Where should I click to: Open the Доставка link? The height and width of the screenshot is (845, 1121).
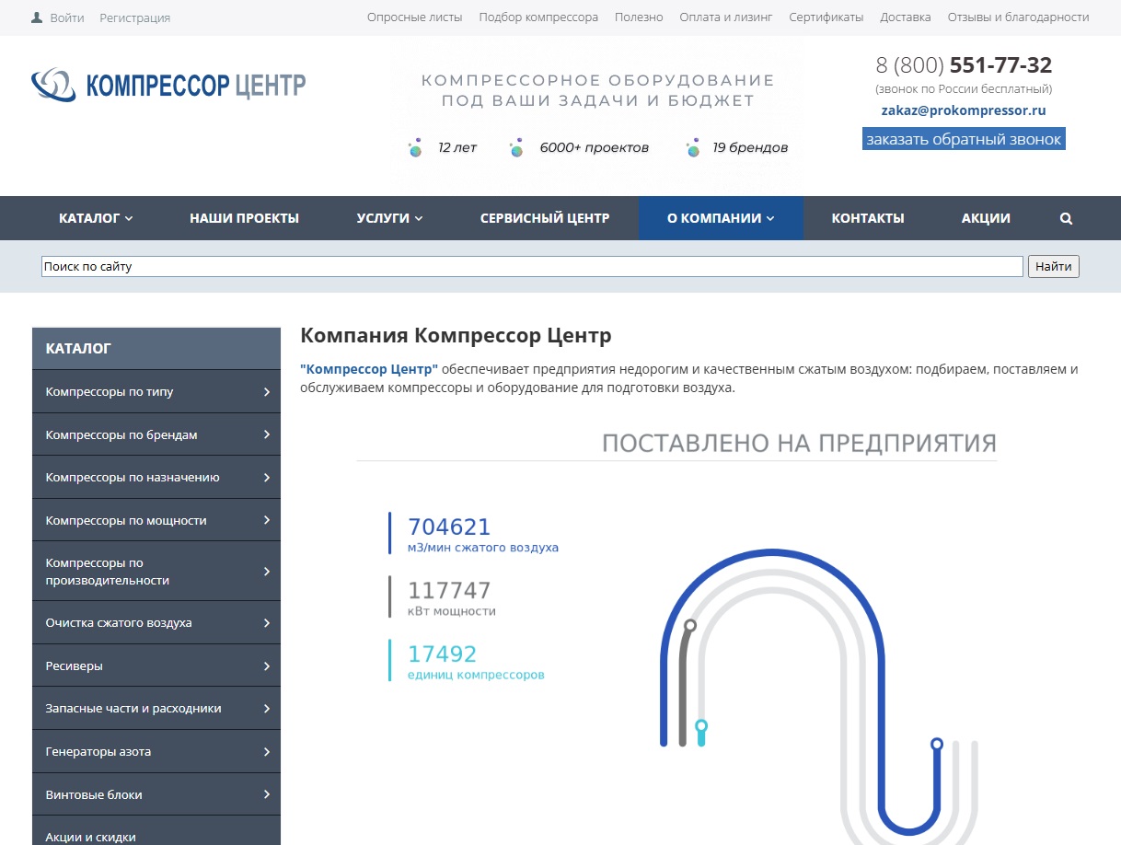[906, 17]
